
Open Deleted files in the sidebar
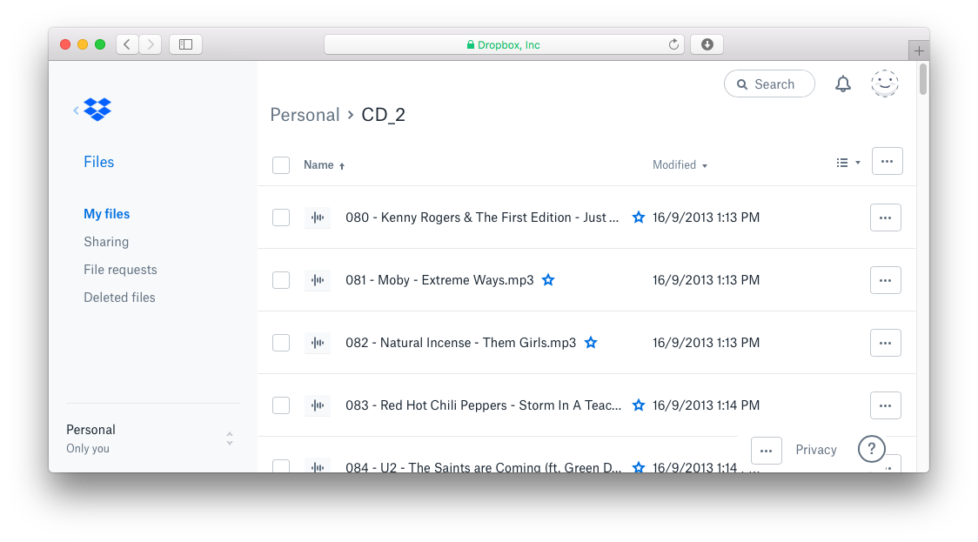pyautogui.click(x=119, y=298)
